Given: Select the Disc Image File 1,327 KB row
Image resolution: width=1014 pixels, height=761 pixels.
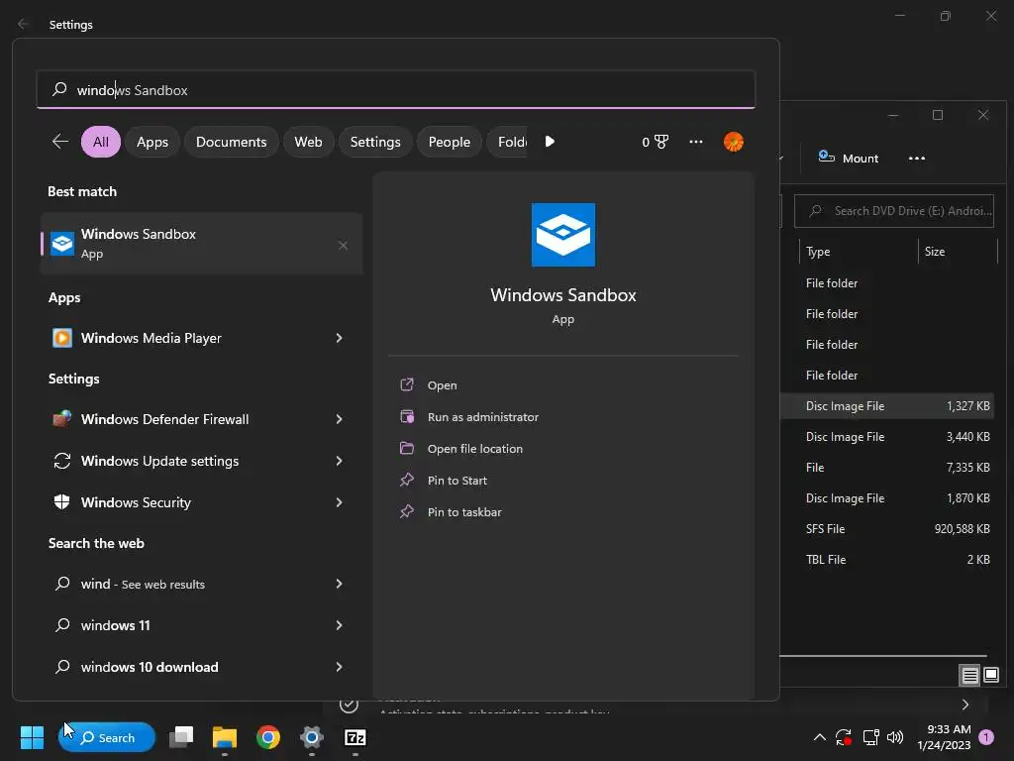Looking at the screenshot, I should (887, 405).
